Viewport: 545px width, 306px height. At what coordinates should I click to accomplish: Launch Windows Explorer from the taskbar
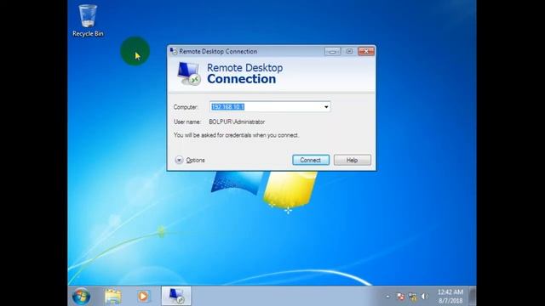113,297
